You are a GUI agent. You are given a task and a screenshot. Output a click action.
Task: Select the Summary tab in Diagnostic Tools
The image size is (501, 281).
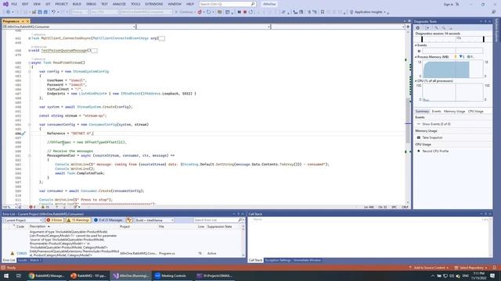tap(422, 112)
